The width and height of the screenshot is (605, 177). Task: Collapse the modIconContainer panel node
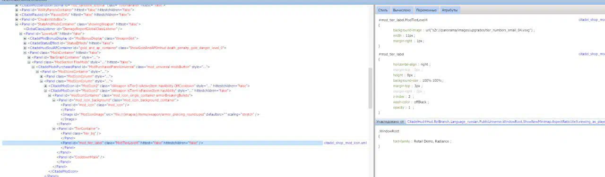tap(50, 95)
